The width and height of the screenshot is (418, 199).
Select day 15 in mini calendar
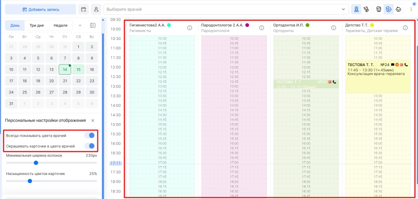pos(78,69)
